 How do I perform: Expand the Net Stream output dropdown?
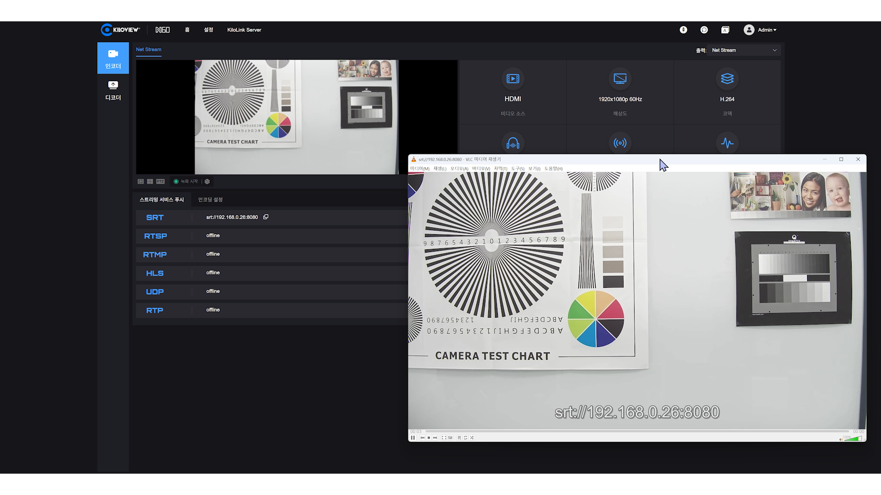point(743,50)
